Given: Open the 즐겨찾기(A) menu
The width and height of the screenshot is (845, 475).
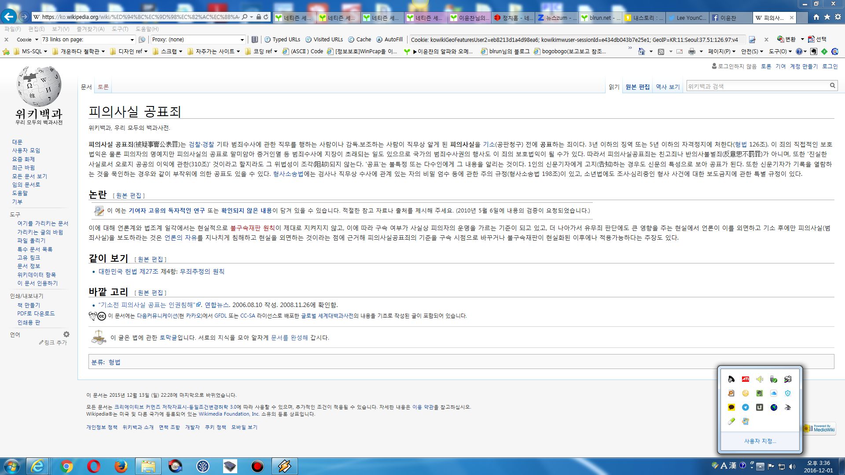Looking at the screenshot, I should 91,29.
